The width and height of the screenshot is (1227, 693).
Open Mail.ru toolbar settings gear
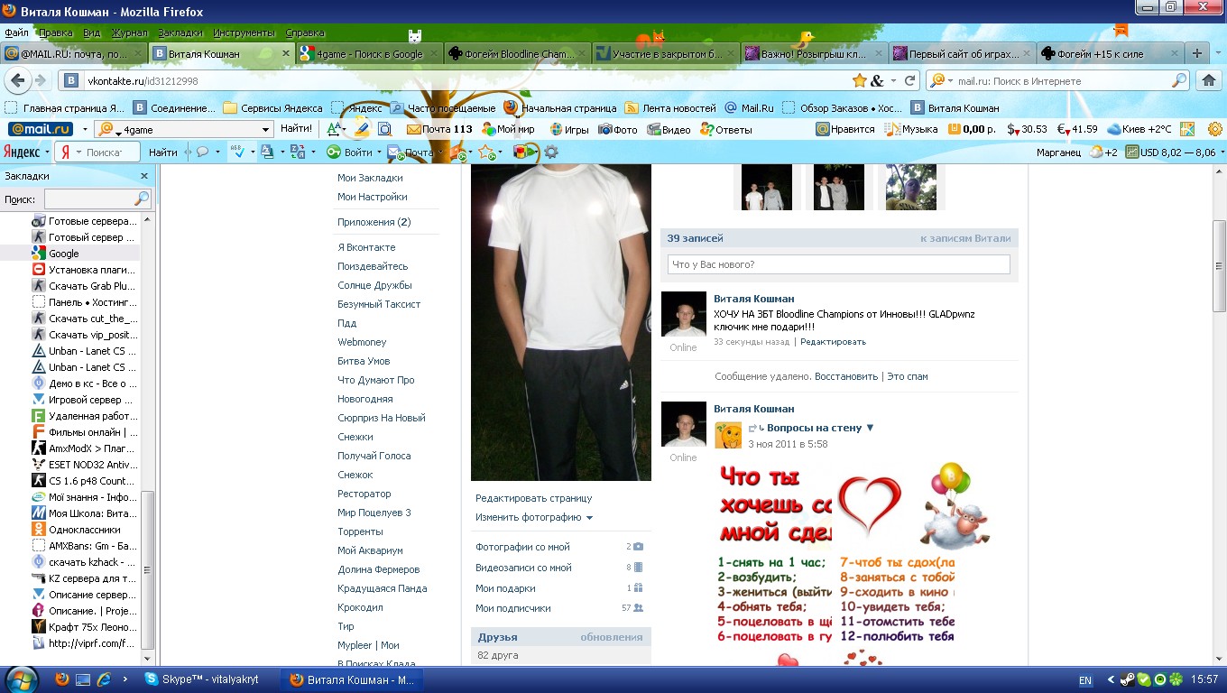(1214, 129)
